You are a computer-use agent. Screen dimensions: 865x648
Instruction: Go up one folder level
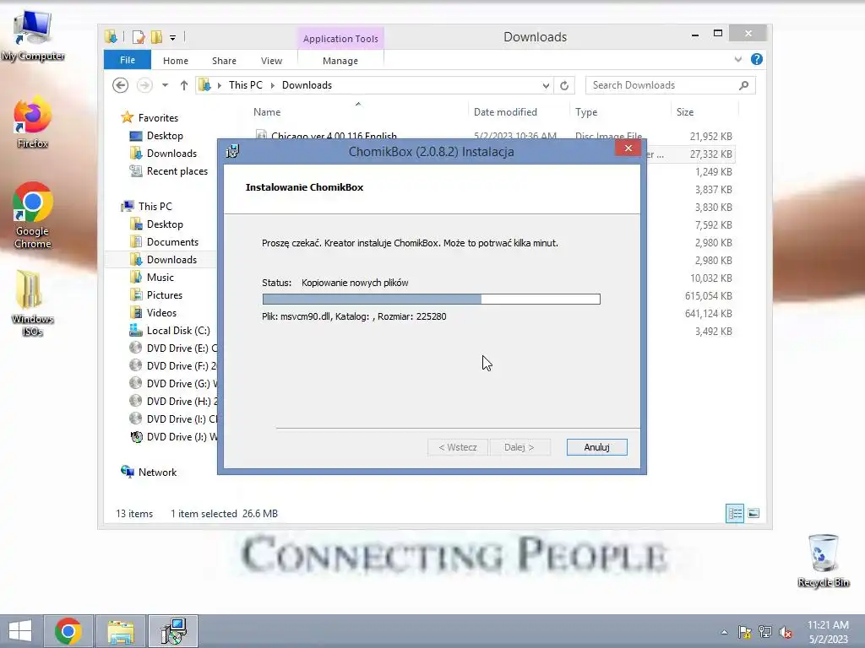tap(183, 85)
